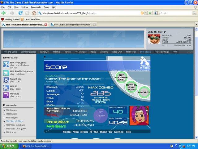The width and height of the screenshot is (198, 149).
Task: Click the Stop loading icon
Action: 27,13
